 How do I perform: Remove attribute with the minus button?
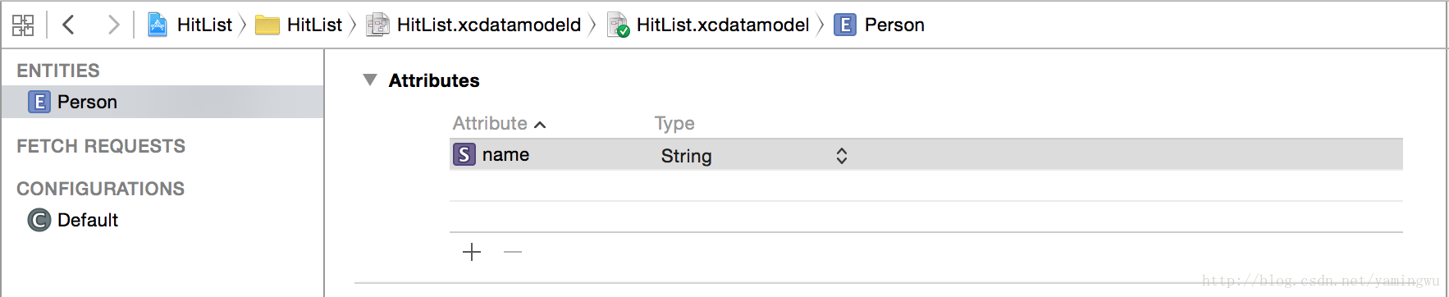[513, 252]
